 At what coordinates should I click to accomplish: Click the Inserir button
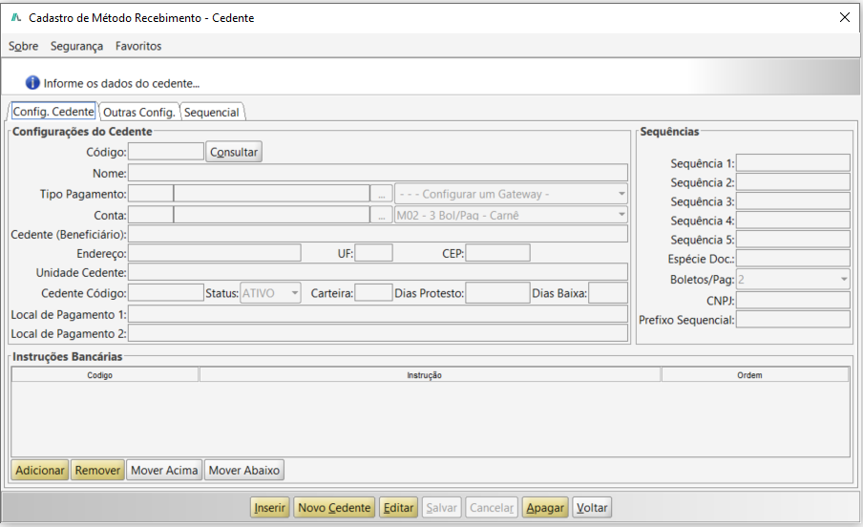click(269, 507)
